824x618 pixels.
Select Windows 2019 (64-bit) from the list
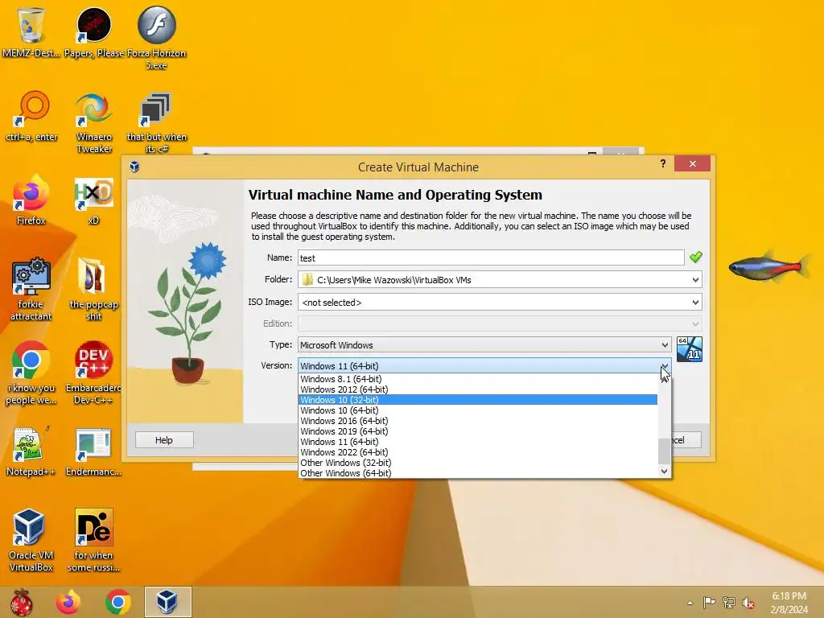click(x=478, y=431)
